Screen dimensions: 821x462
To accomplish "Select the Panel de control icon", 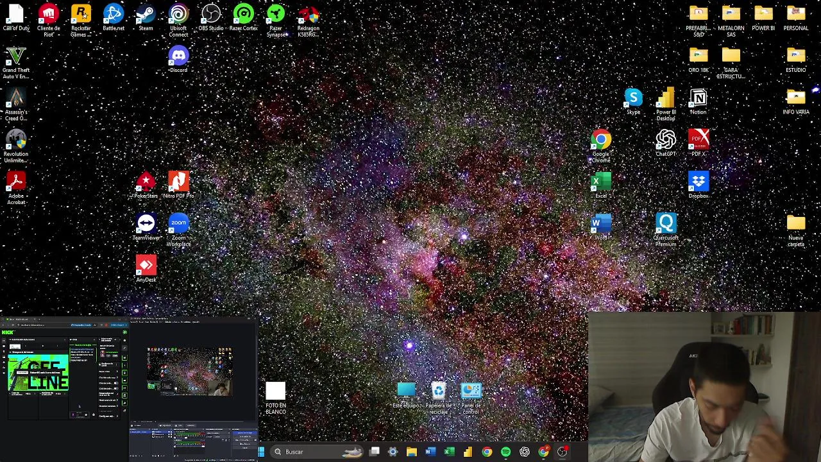I will click(471, 398).
